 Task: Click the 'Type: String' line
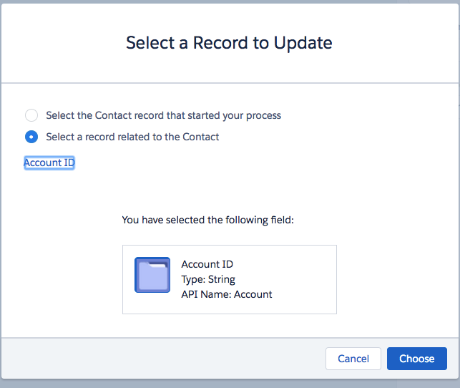pyautogui.click(x=208, y=279)
